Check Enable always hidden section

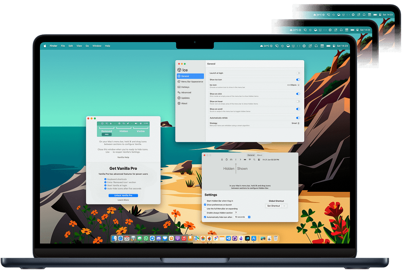(205, 213)
